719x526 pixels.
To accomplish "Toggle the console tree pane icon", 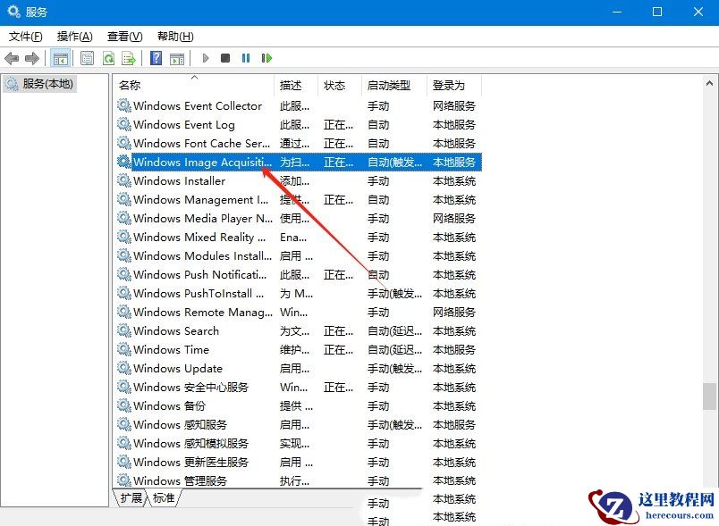I will coord(59,58).
